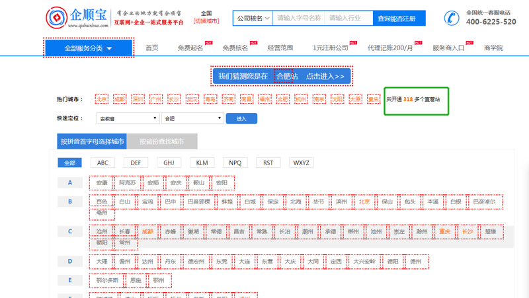
Task: Click the 切换城市 link
Action: coord(206,21)
